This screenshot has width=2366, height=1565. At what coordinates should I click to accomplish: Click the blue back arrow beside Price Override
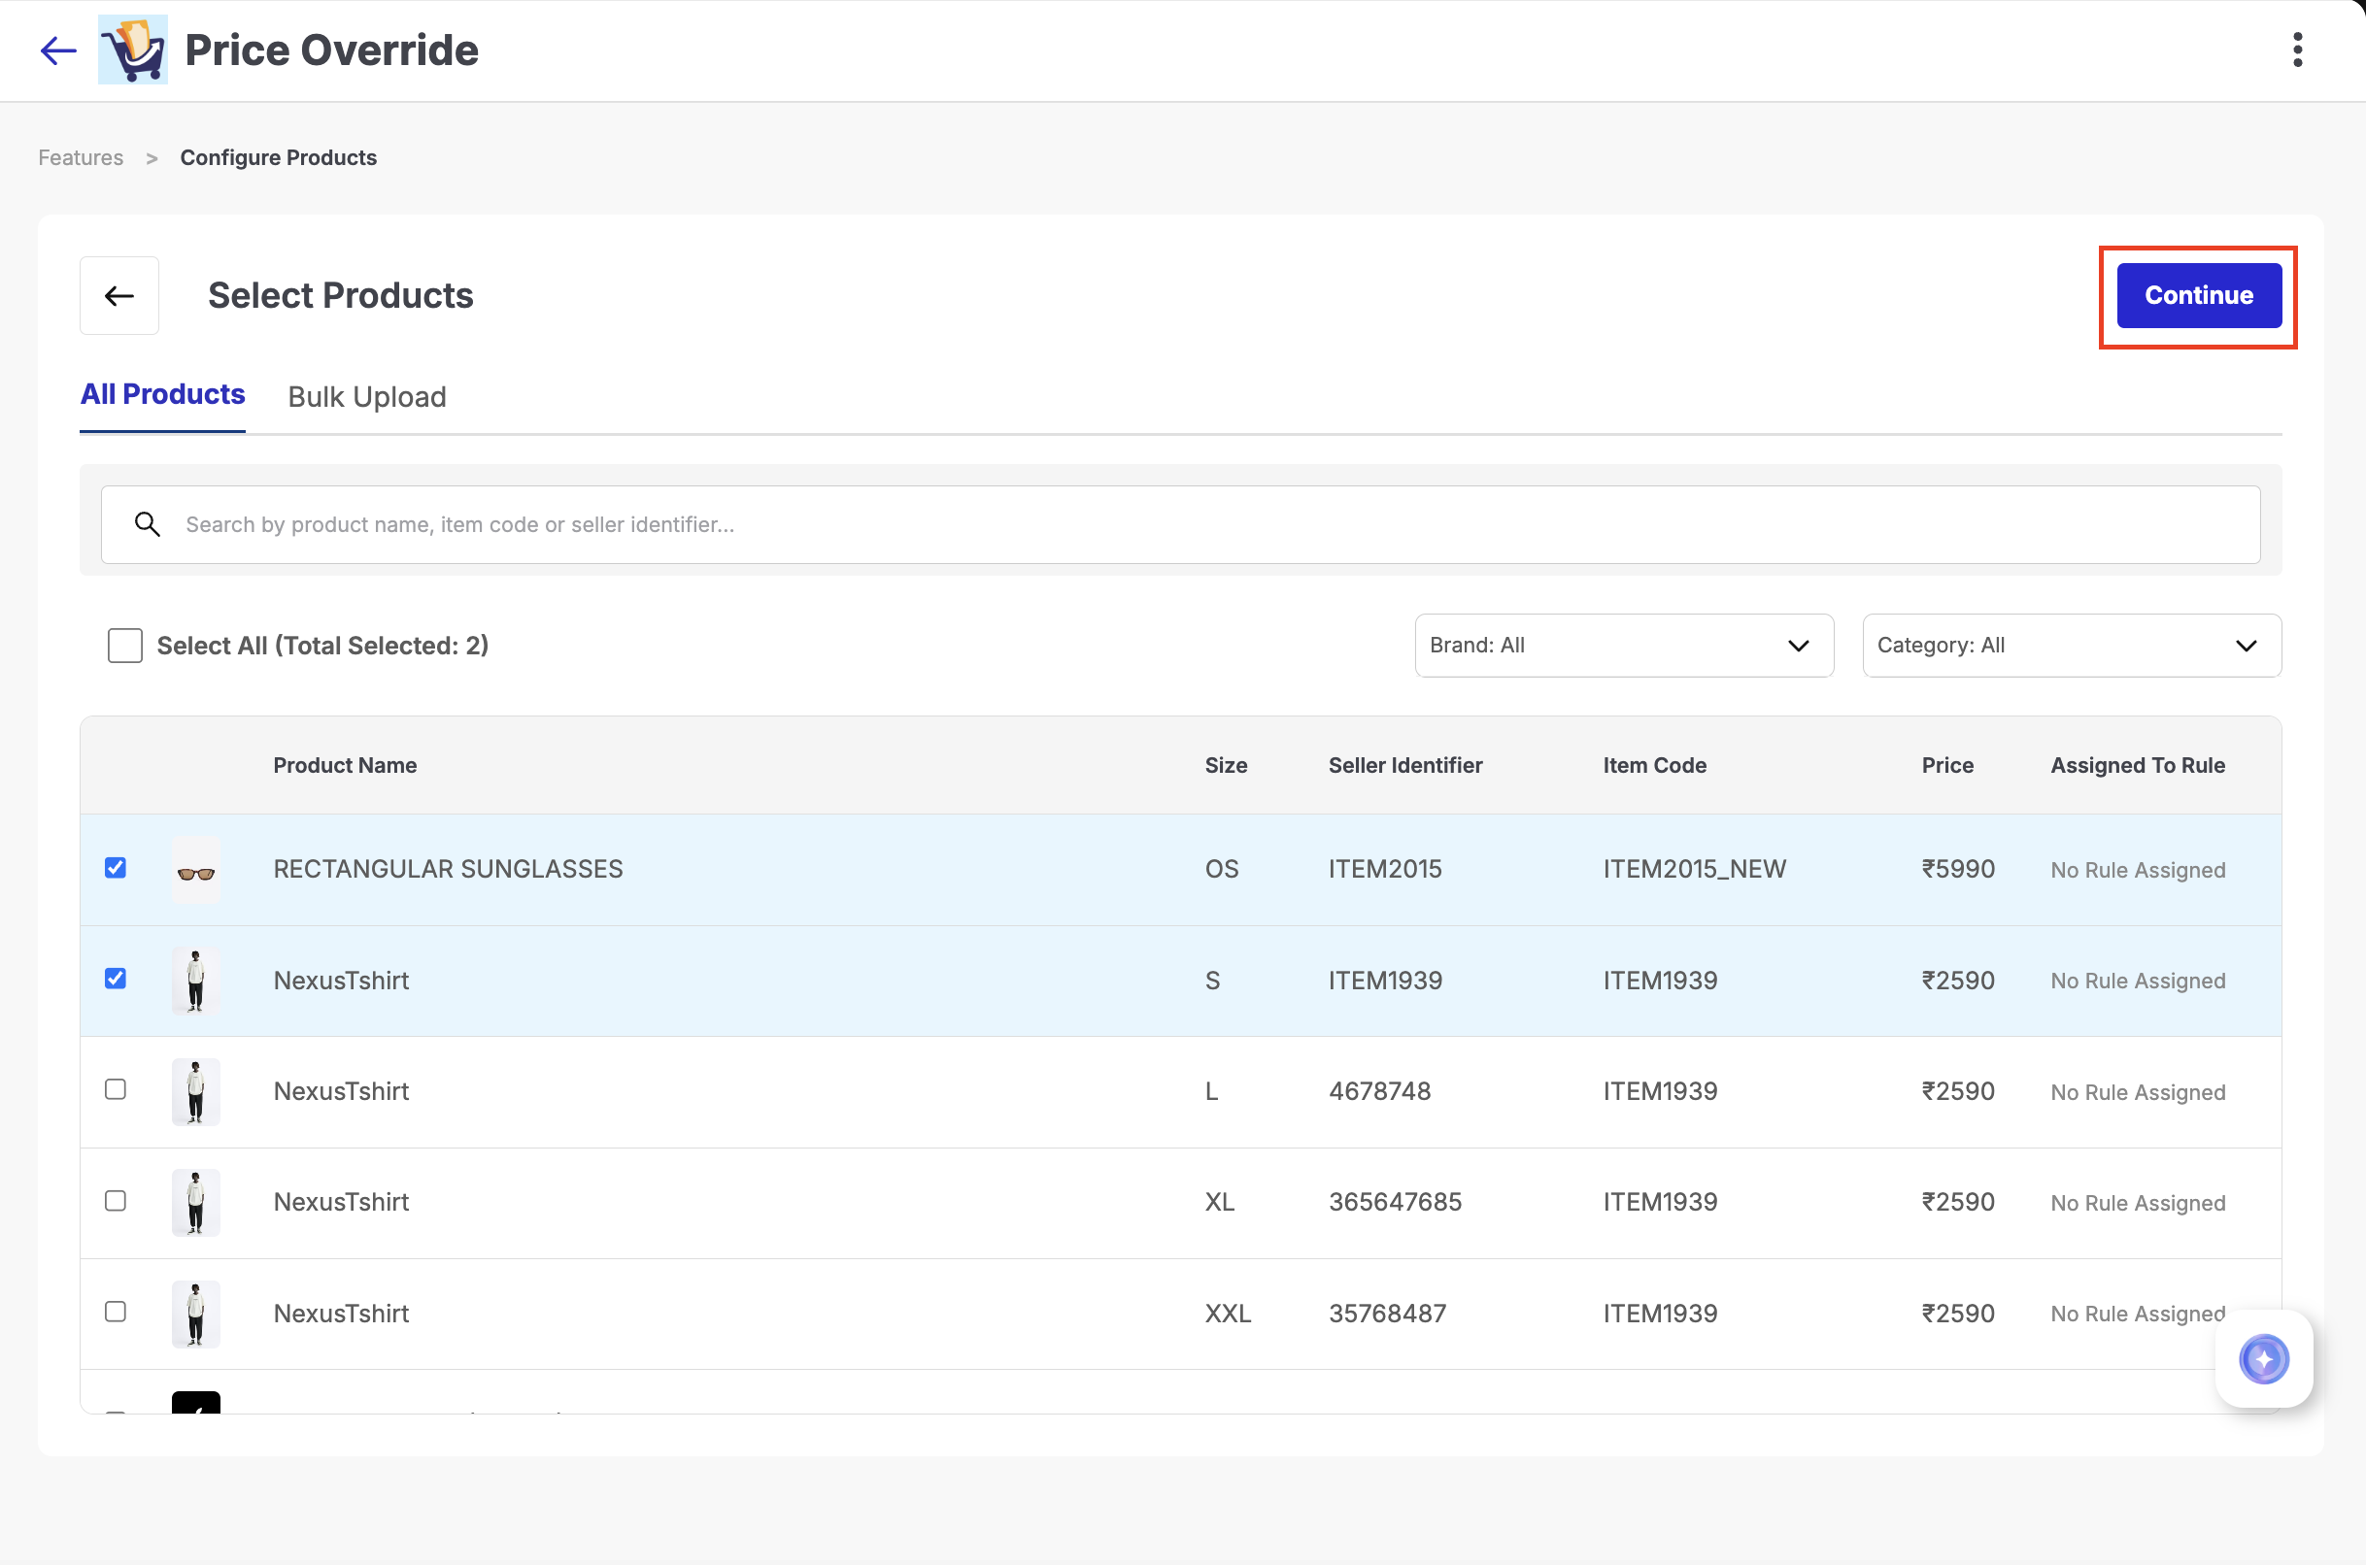pos(58,50)
